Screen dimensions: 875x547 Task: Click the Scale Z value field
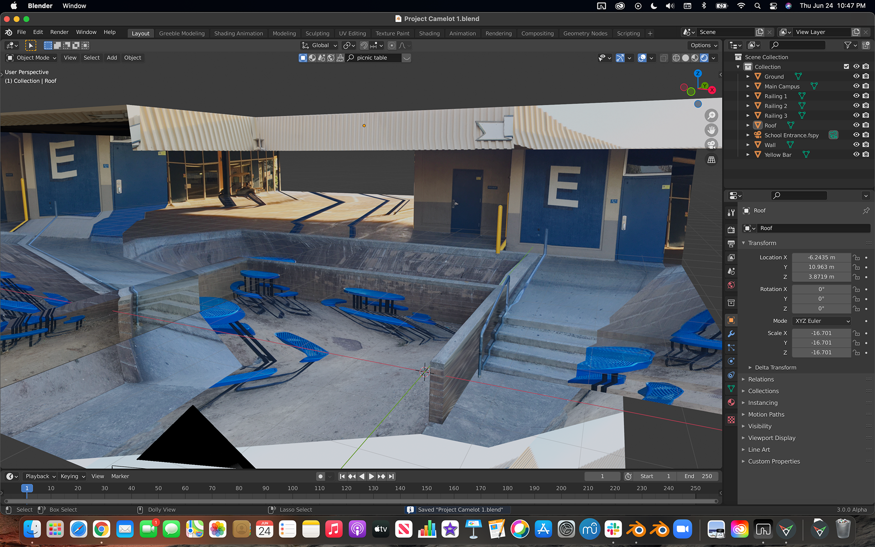[x=821, y=352]
